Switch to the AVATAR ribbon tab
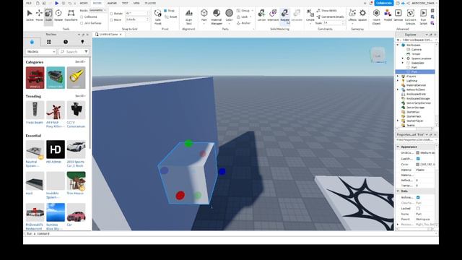This screenshot has width=462, height=260. (x=112, y=3)
